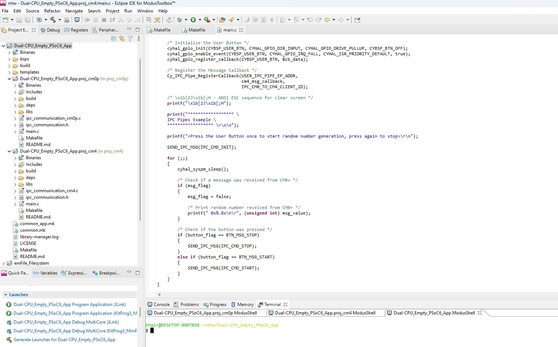558x347 pixels.
Task: Click the Terminate stop icon
Action: (104, 20)
